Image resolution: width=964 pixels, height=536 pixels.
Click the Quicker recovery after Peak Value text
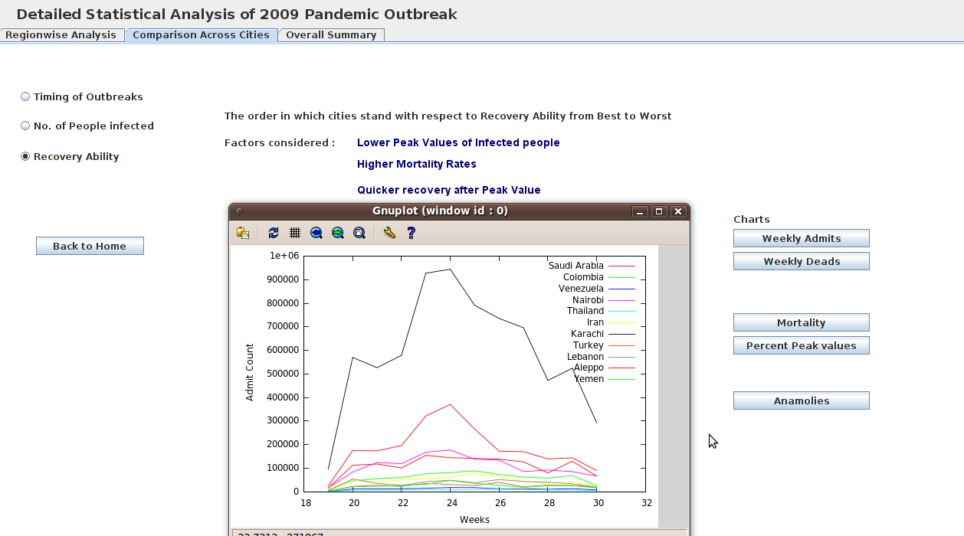pyautogui.click(x=449, y=191)
